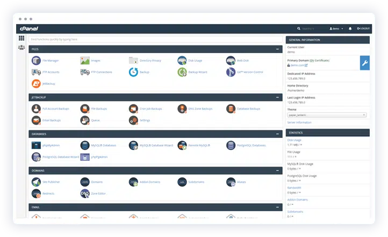Viewport: 388px width, 237px height.
Task: Switch to the grid Home view in sidebar
Action: pyautogui.click(x=21, y=38)
